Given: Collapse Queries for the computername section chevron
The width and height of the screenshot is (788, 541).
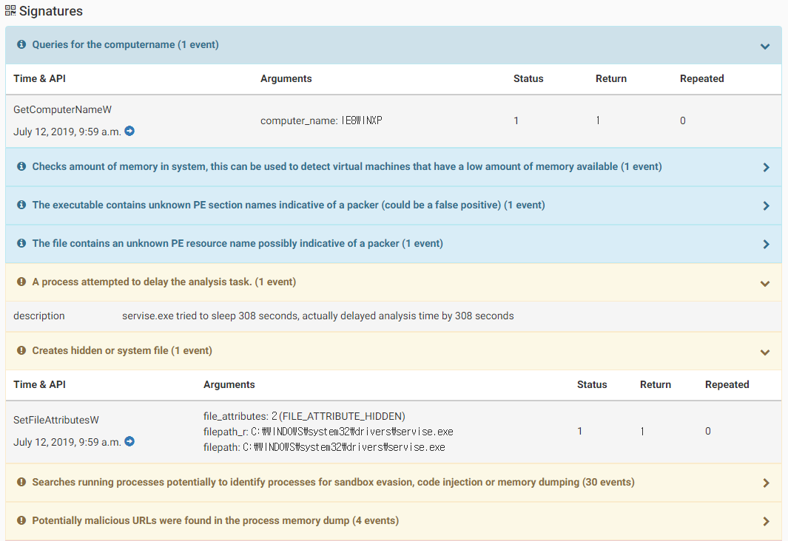Looking at the screenshot, I should point(765,46).
